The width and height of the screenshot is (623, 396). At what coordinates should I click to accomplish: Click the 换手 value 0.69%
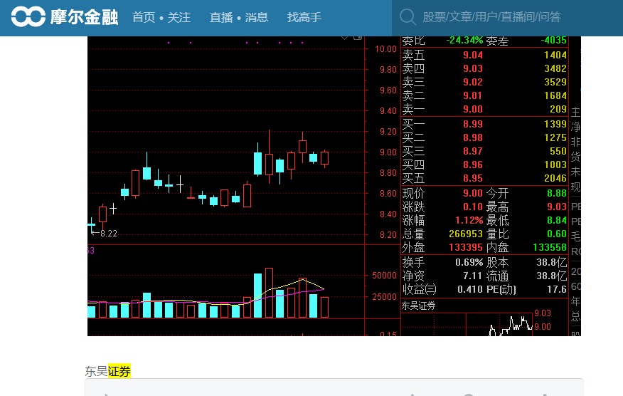coord(469,262)
